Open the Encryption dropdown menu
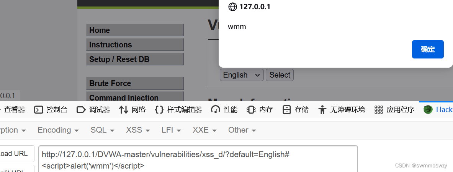This screenshot has height=172, width=453. (x=13, y=130)
